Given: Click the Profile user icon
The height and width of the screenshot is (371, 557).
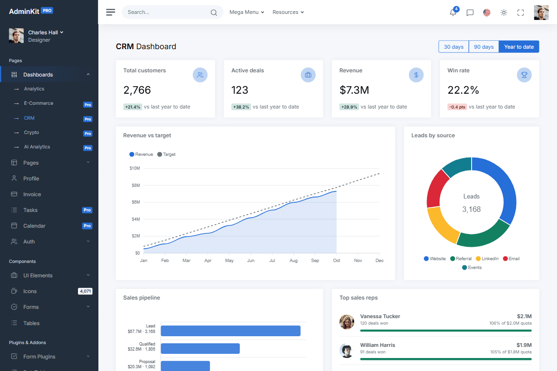Looking at the screenshot, I should (14, 179).
